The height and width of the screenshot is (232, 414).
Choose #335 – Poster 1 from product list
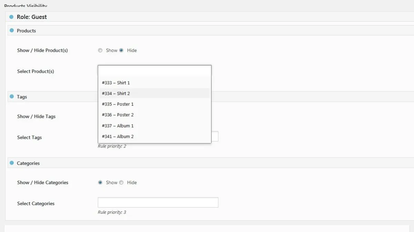[155, 104]
